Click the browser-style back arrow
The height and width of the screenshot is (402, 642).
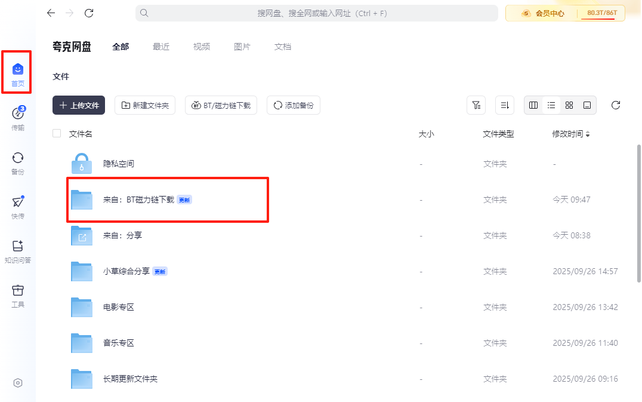pos(51,13)
